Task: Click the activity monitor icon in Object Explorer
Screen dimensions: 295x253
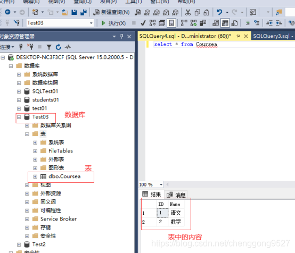Action: tap(68, 47)
